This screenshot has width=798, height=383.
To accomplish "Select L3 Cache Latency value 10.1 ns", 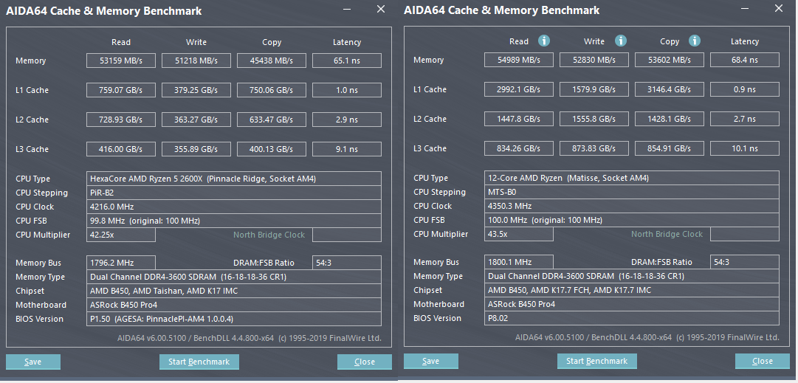I will [745, 148].
